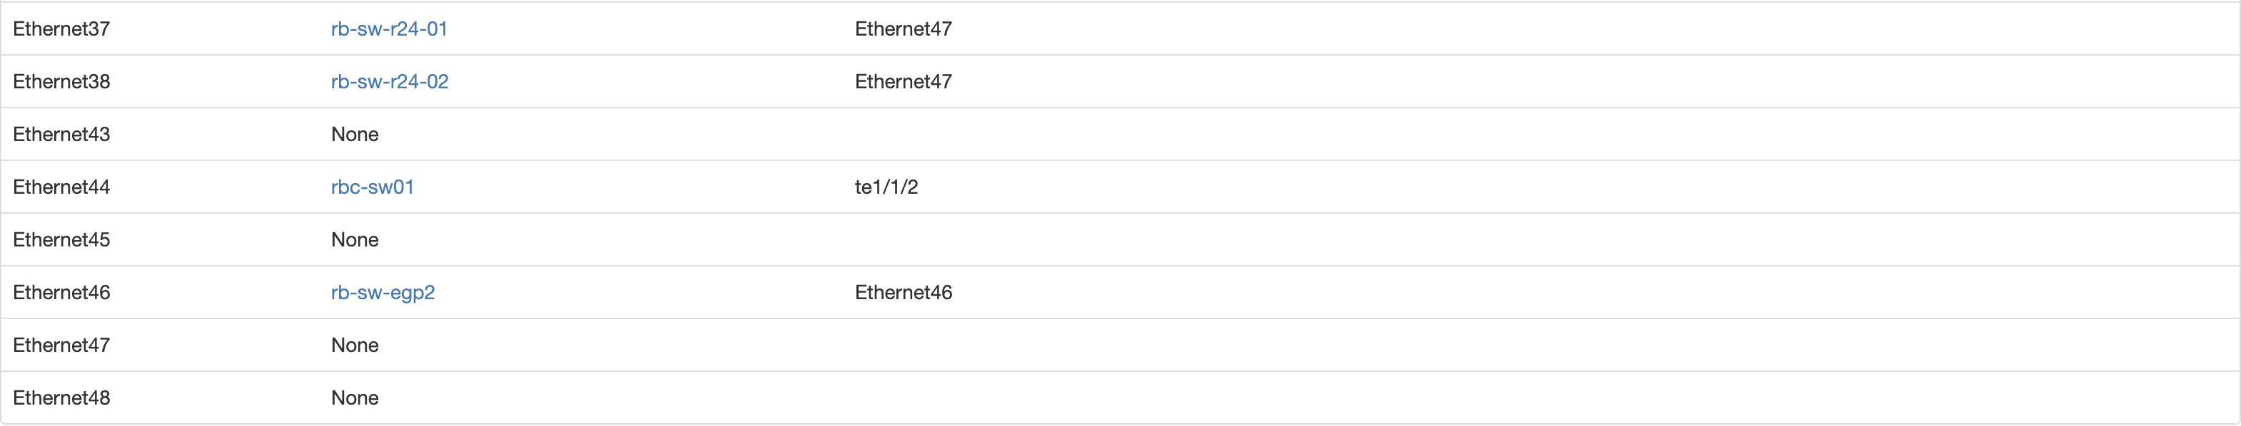Image resolution: width=2241 pixels, height=426 pixels.
Task: Select the Ethernet38 interface row
Action: point(62,81)
